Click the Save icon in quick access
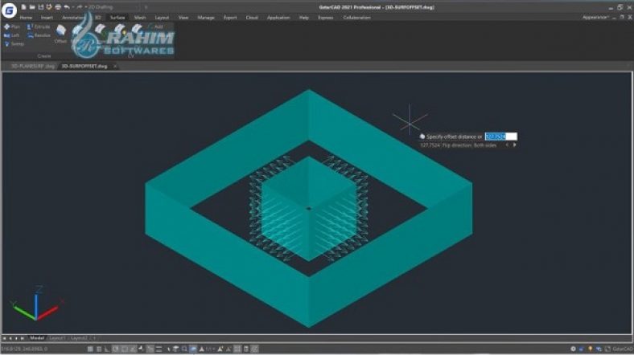 click(x=41, y=7)
